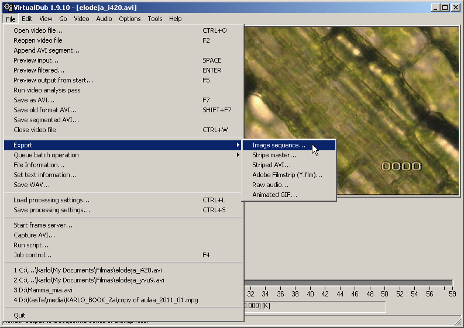Choose Load processing settings...
The width and height of the screenshot is (464, 328).
[123, 200]
